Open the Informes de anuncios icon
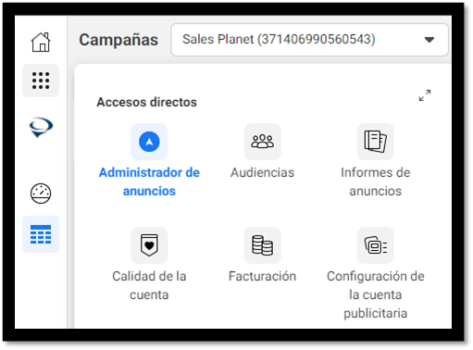 click(x=376, y=142)
